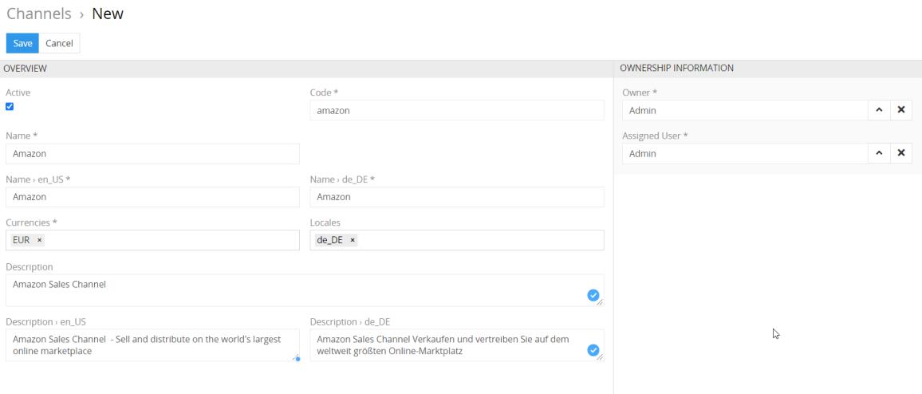Click the resize handle of Description en_US
Image resolution: width=922 pixels, height=394 pixels.
click(296, 357)
